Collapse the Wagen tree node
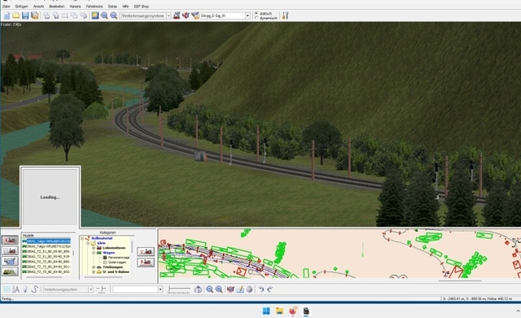The width and height of the screenshot is (521, 318). (x=94, y=253)
